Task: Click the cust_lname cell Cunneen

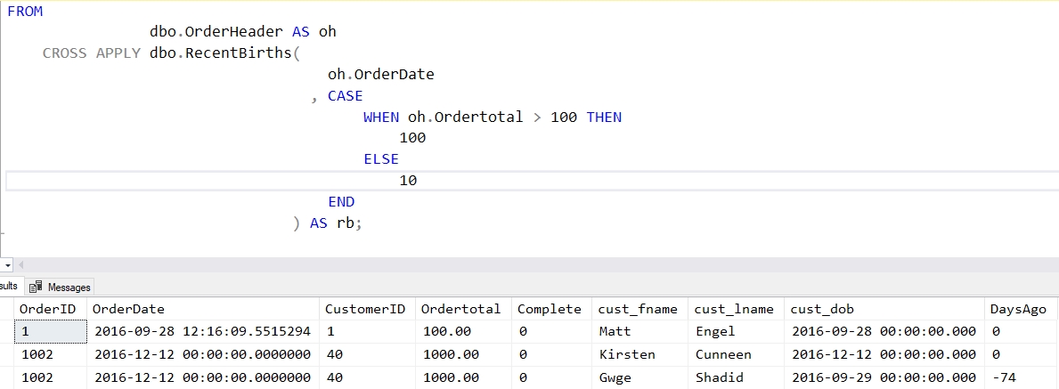Action: click(x=736, y=354)
